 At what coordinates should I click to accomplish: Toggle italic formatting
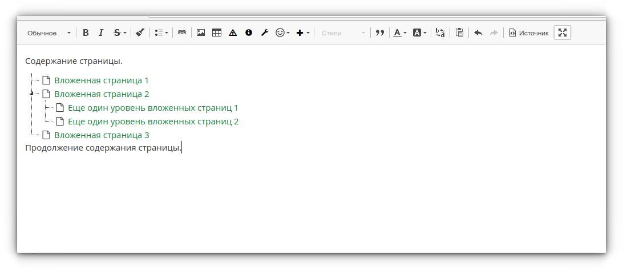101,33
